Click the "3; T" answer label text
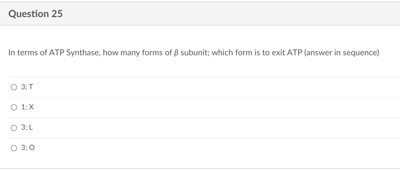 (x=27, y=87)
